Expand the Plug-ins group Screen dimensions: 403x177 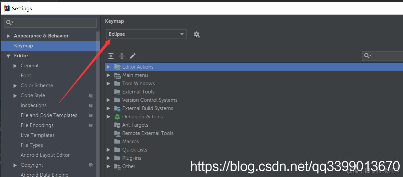(108, 158)
